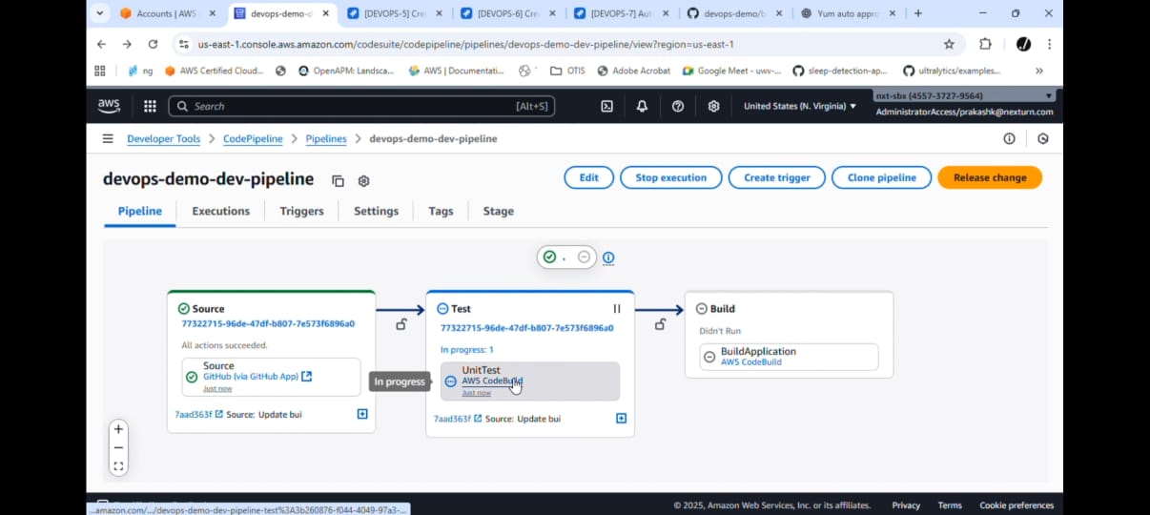Zoom out on the pipeline canvas

[x=118, y=447]
